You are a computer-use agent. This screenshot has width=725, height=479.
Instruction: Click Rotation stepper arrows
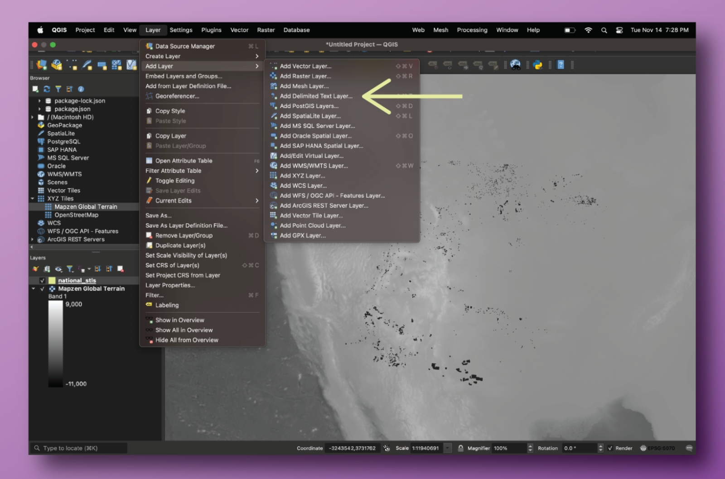pos(601,448)
